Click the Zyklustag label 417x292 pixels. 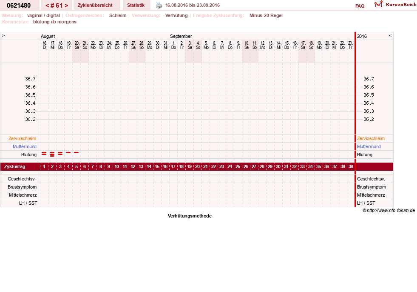pyautogui.click(x=15, y=166)
